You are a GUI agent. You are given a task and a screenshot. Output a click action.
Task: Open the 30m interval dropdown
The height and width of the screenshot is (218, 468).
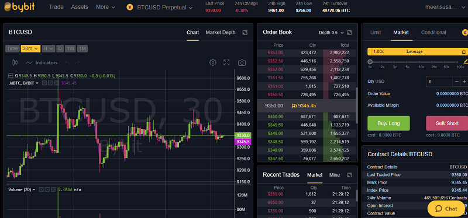tap(30, 48)
